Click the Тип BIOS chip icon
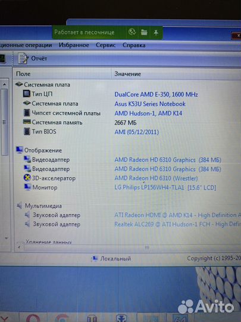 [27, 131]
